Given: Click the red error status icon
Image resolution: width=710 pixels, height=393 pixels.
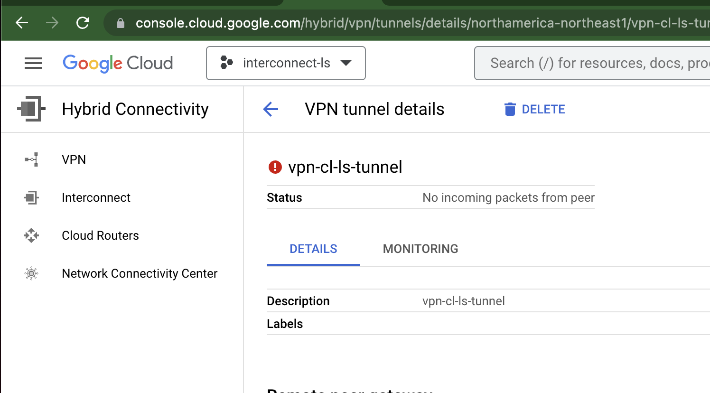Looking at the screenshot, I should (275, 167).
